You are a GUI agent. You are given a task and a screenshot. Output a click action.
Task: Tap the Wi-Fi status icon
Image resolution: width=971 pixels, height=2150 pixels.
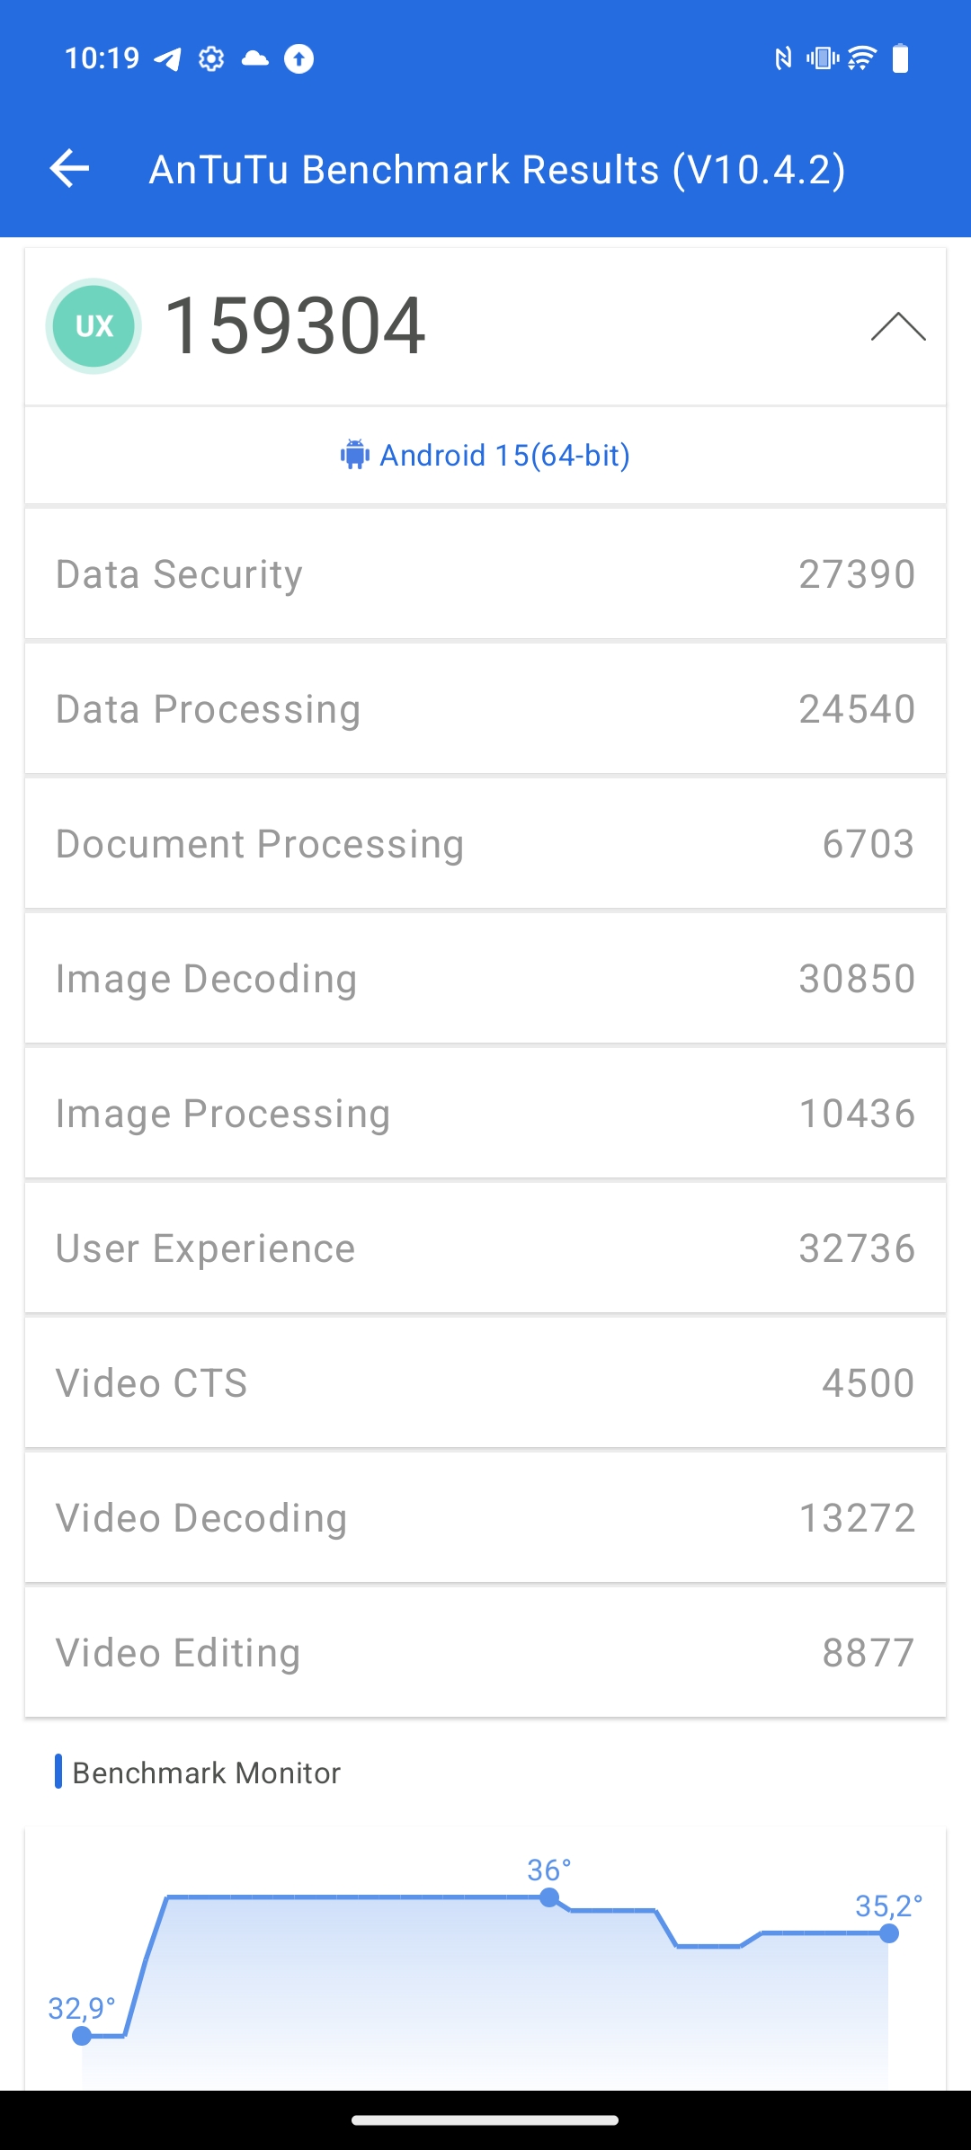tap(861, 58)
